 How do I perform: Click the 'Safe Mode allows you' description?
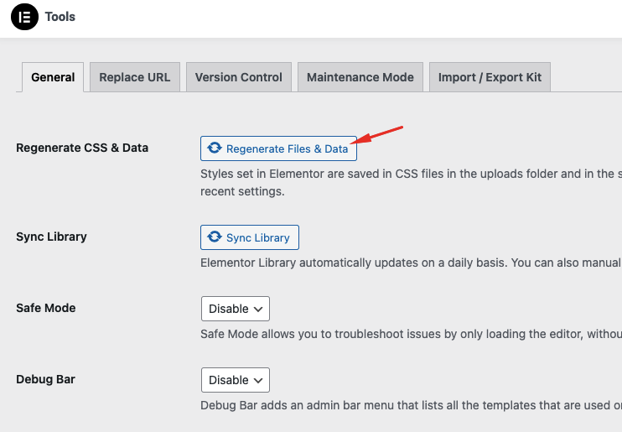pyautogui.click(x=411, y=335)
